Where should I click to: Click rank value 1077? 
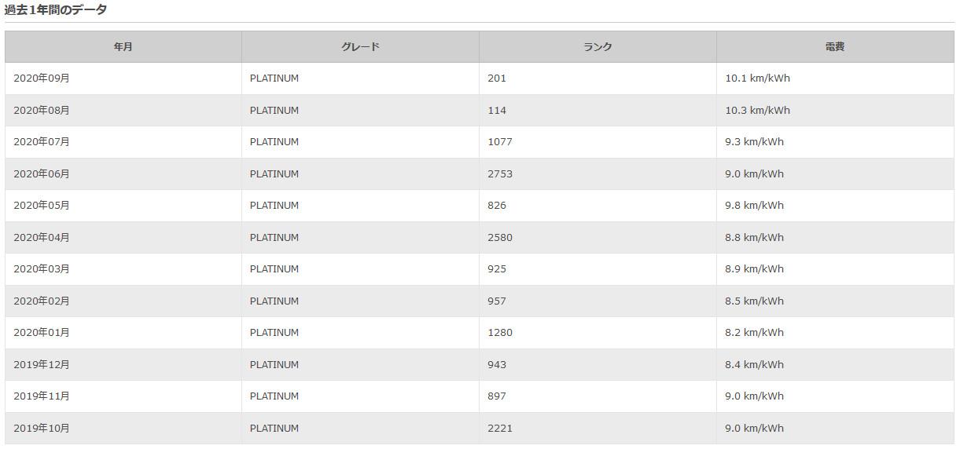click(x=500, y=142)
